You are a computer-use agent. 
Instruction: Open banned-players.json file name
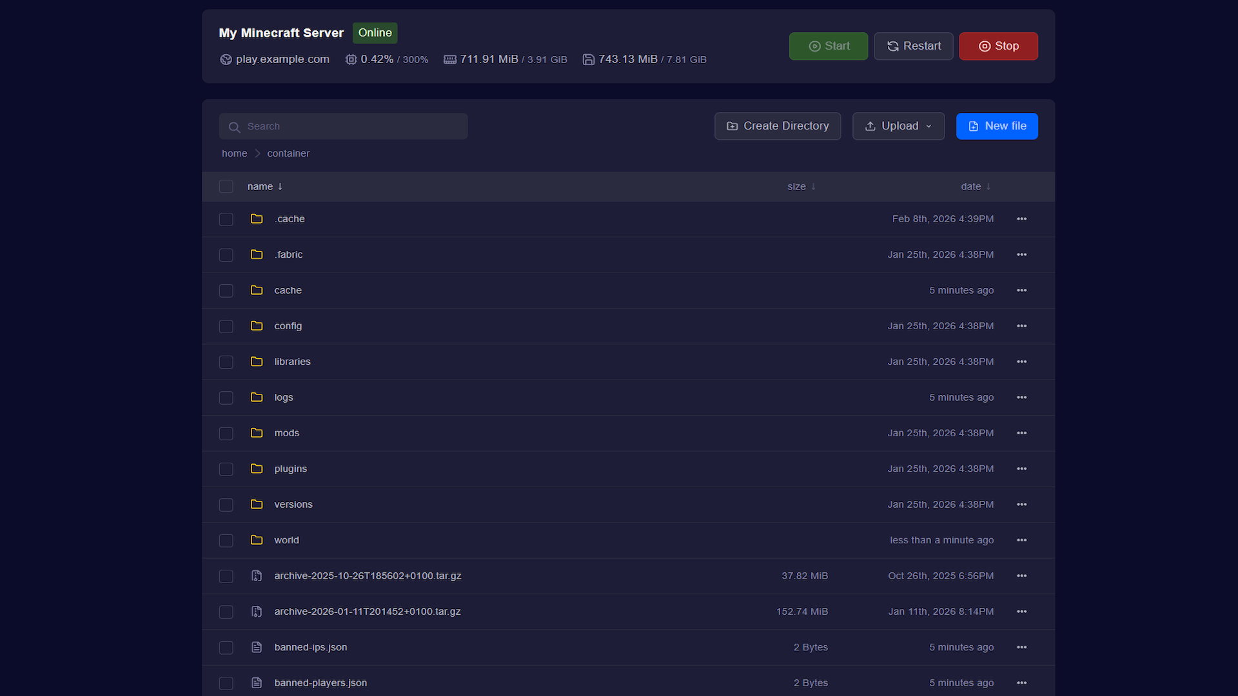click(x=320, y=683)
